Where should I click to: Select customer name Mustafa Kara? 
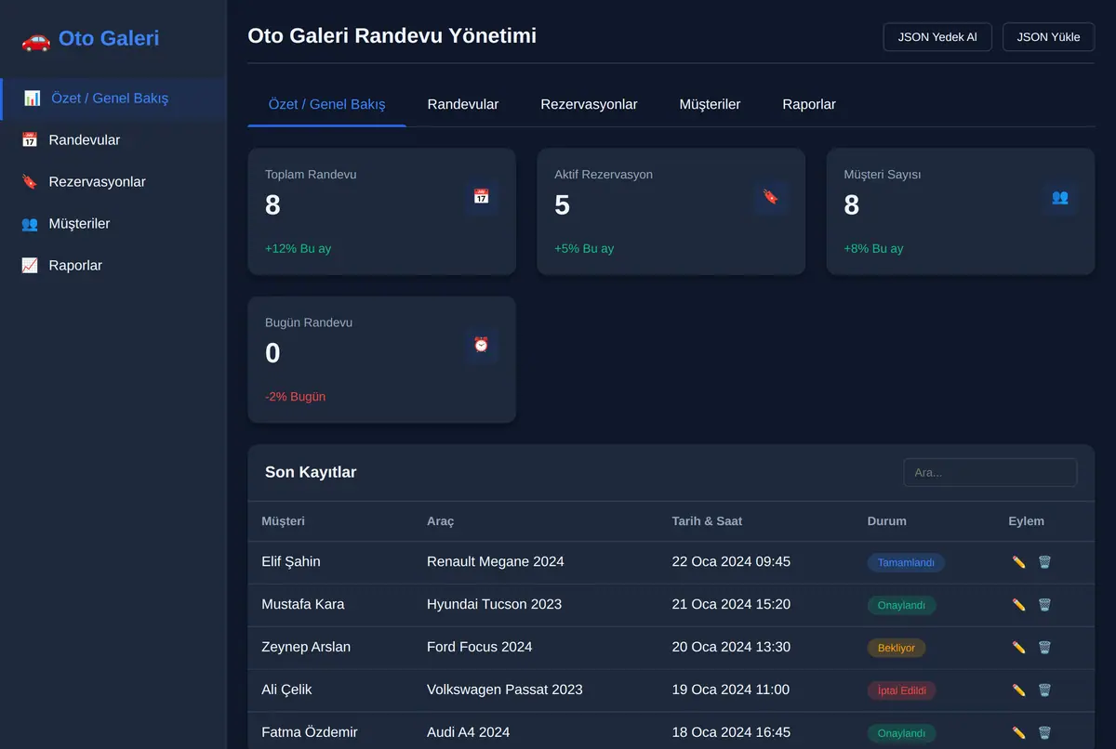coord(303,604)
